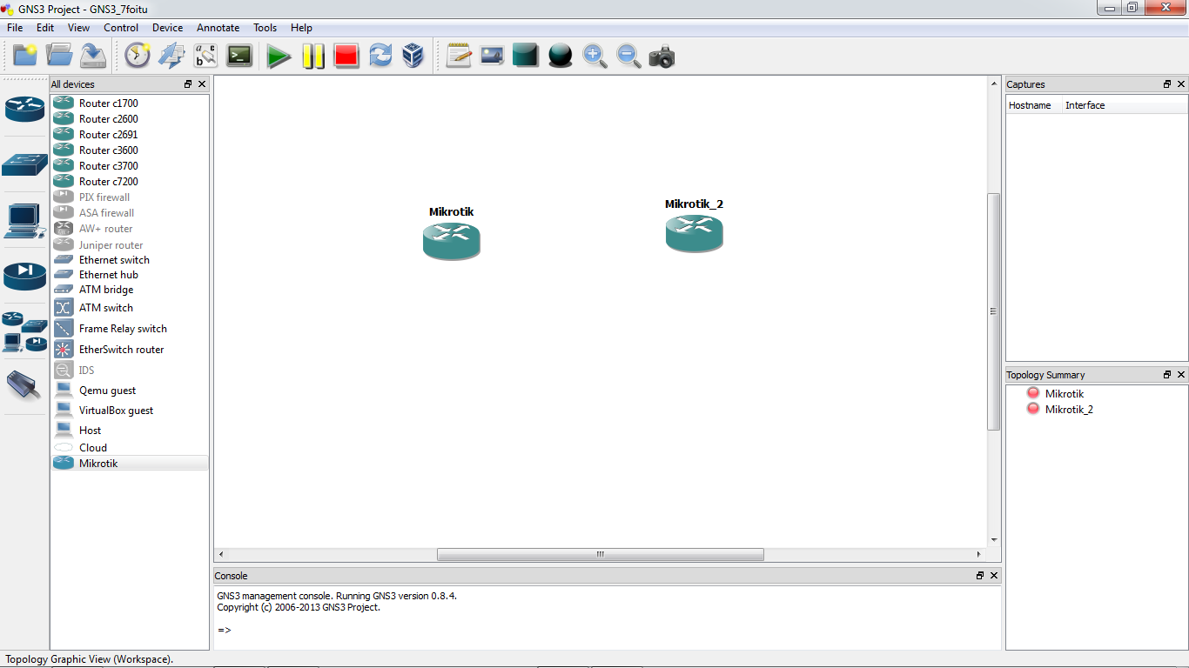The width and height of the screenshot is (1189, 668).
Task: Browse switches category in left sidebar
Action: click(x=24, y=164)
